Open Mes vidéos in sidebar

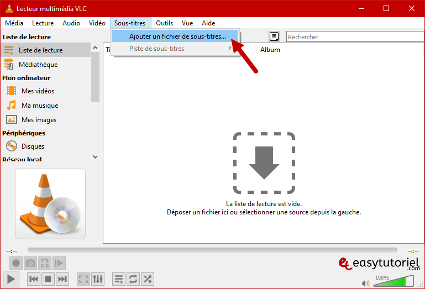[x=45, y=91]
